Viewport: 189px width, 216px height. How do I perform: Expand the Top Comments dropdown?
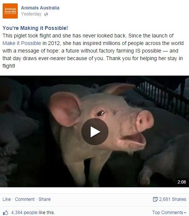[169, 213]
